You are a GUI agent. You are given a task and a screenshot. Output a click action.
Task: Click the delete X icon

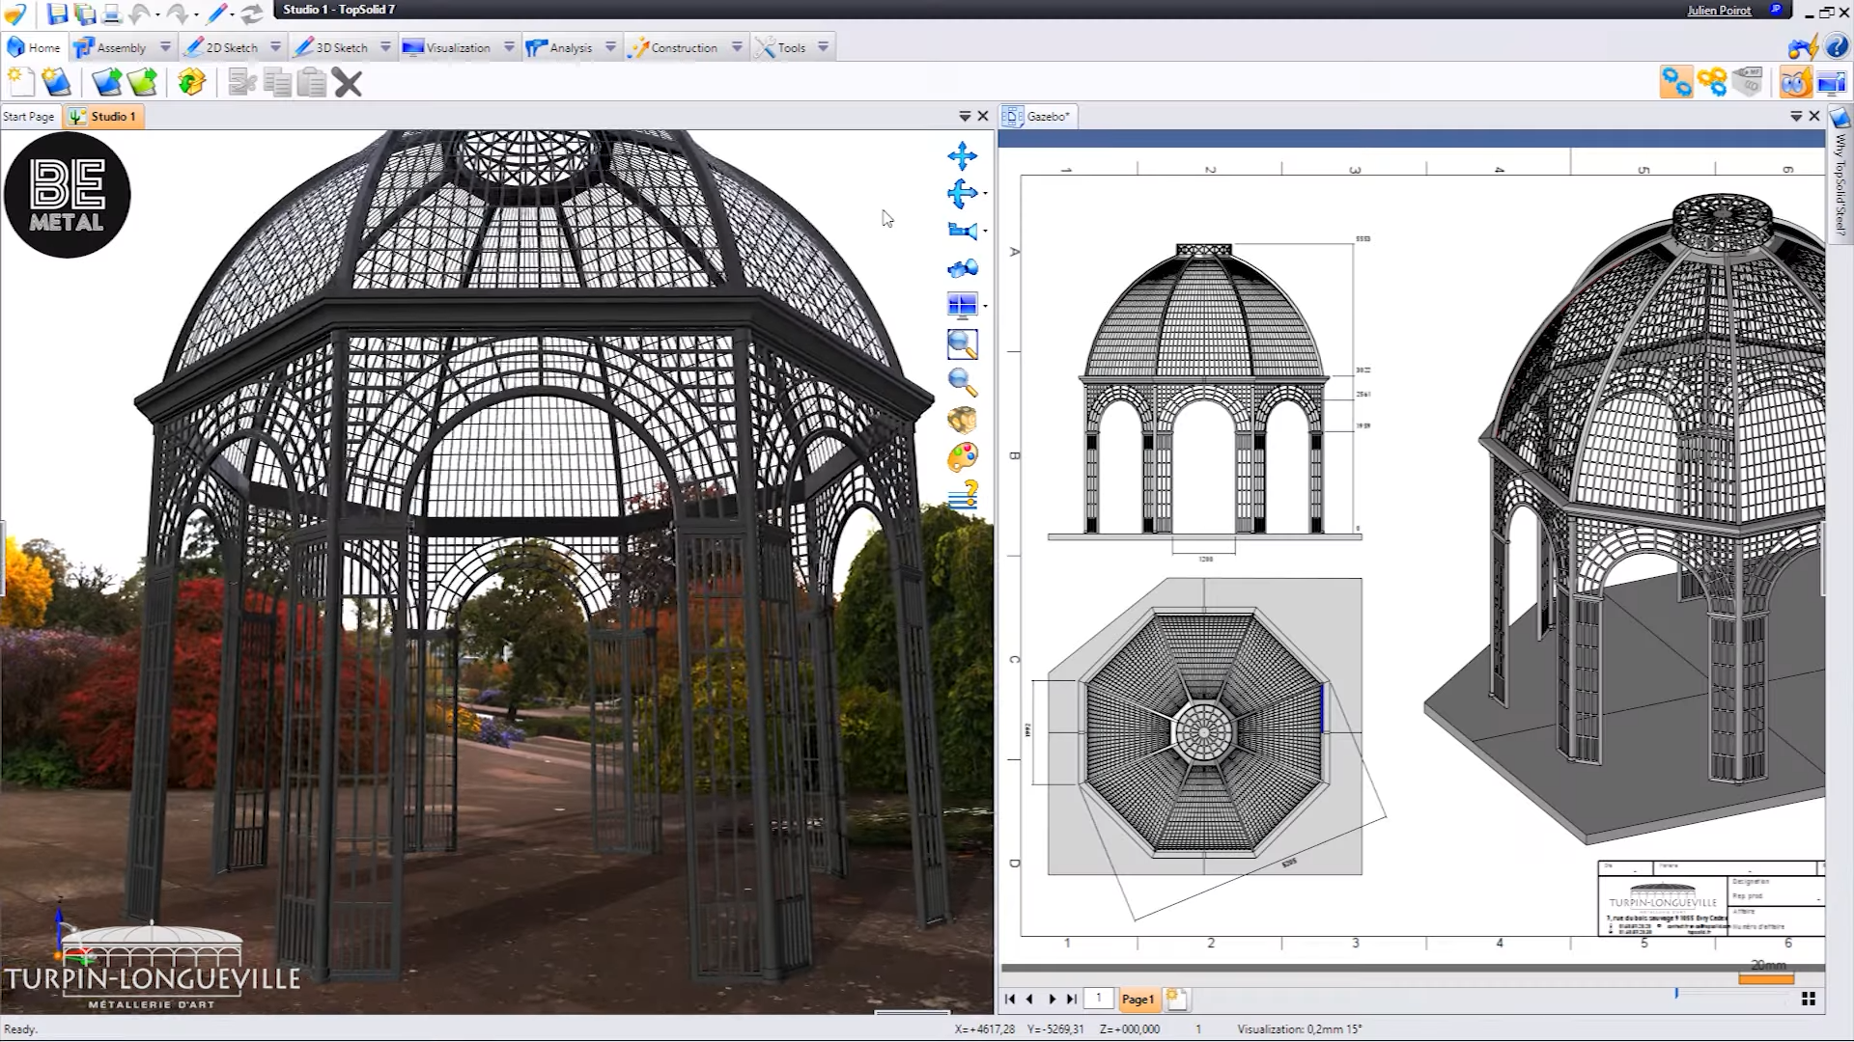[x=348, y=83]
